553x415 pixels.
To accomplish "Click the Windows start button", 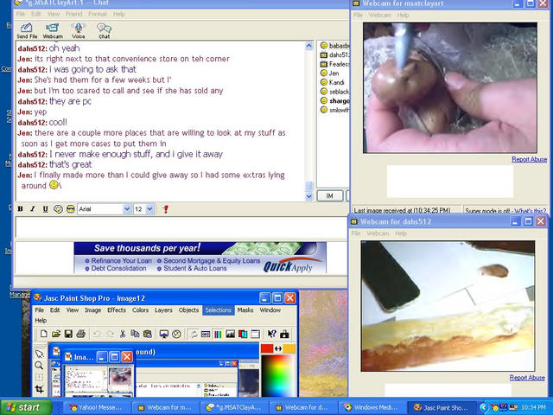I will click(25, 407).
